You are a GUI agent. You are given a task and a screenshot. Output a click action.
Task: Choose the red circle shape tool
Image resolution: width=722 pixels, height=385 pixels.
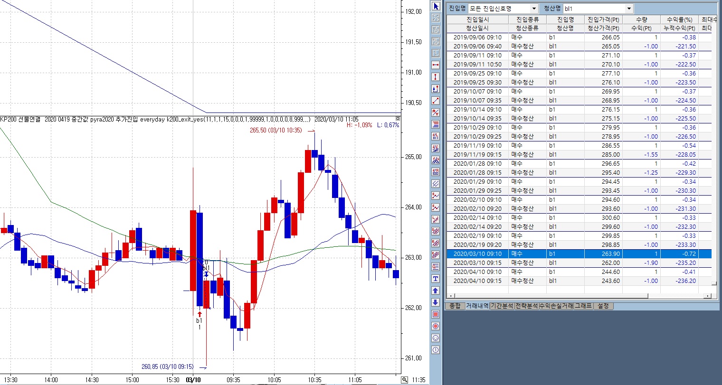click(436, 326)
